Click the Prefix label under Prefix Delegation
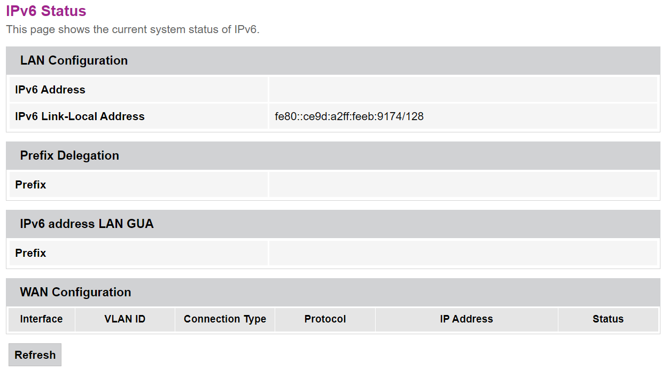Viewport: 669px width, 378px height. click(30, 185)
